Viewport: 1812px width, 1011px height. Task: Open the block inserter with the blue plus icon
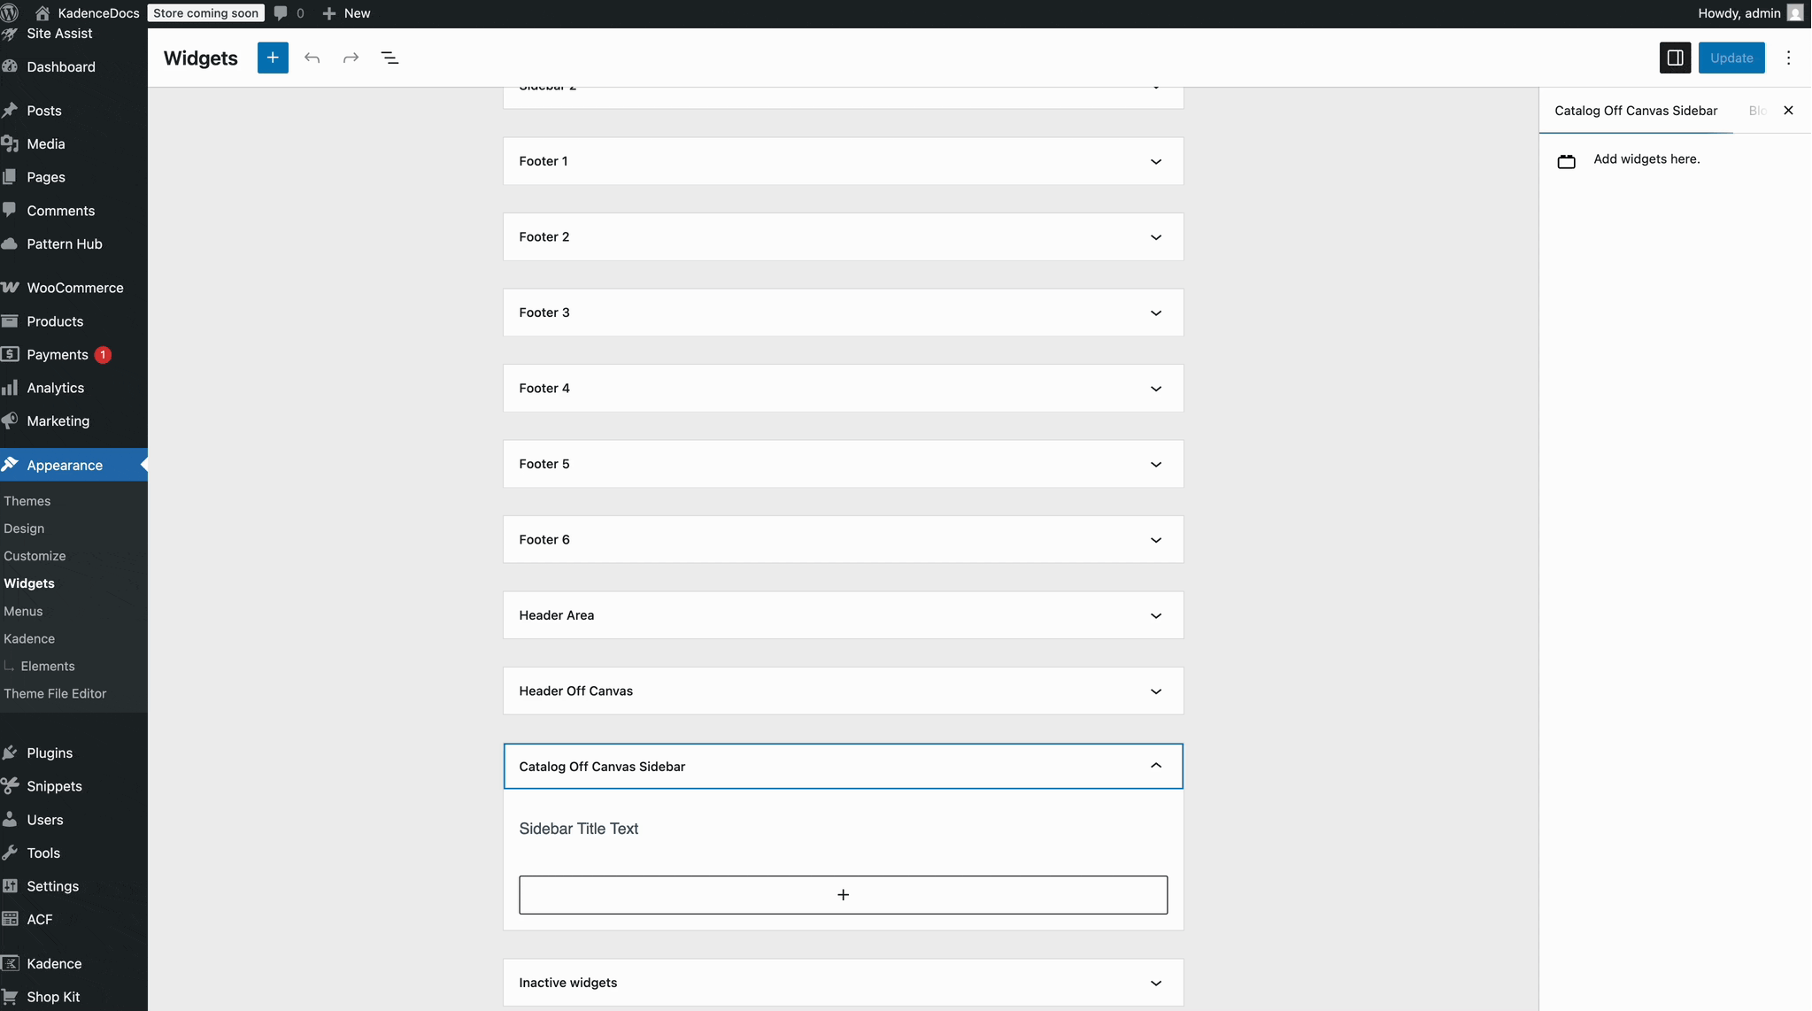(272, 58)
